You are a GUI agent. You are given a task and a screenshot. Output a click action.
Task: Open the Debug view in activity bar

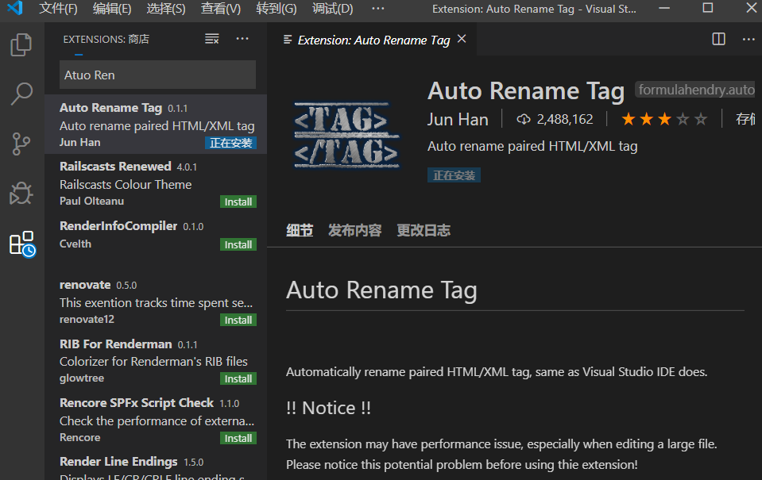pos(21,193)
